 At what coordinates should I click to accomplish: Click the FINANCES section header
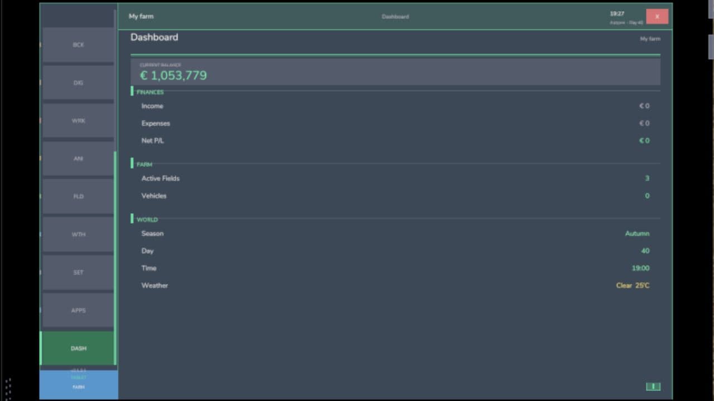[150, 92]
